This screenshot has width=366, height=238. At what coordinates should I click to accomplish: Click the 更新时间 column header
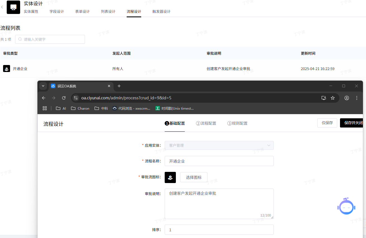tap(308, 53)
